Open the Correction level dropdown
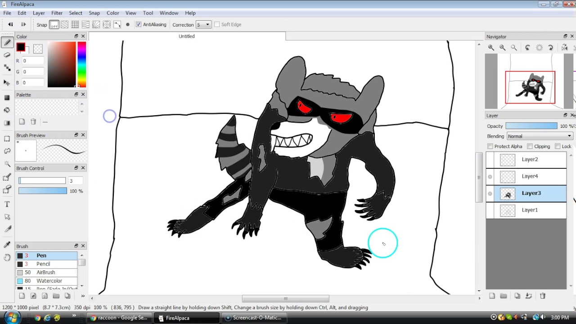 pyautogui.click(x=203, y=25)
